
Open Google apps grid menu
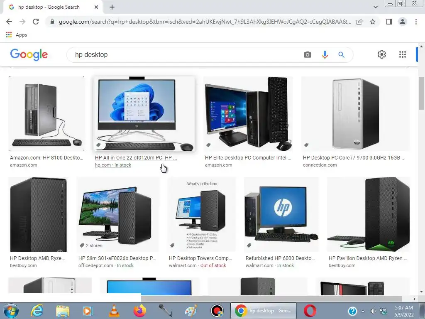point(403,54)
